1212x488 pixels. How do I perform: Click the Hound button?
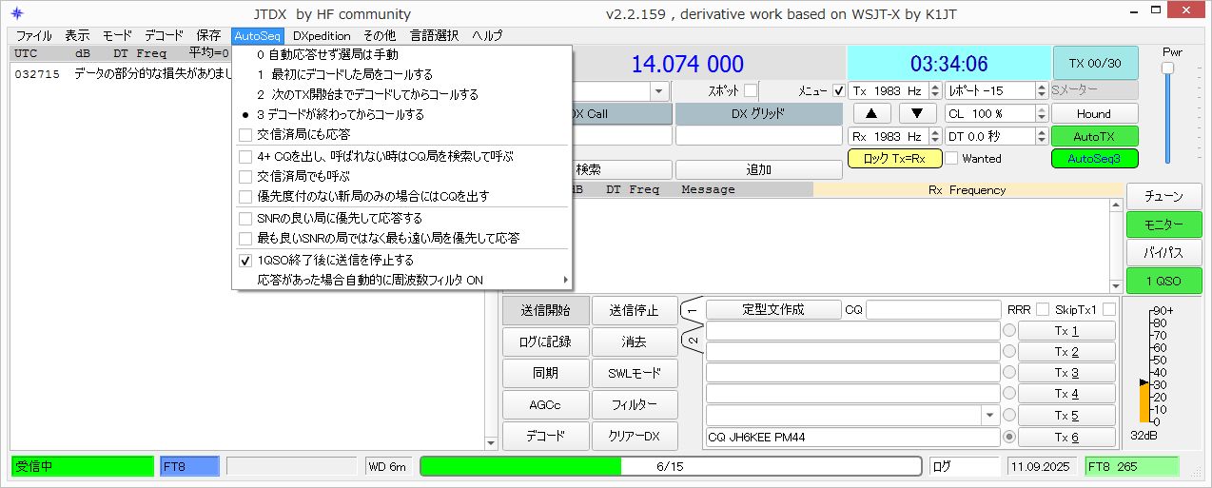[x=1094, y=113]
